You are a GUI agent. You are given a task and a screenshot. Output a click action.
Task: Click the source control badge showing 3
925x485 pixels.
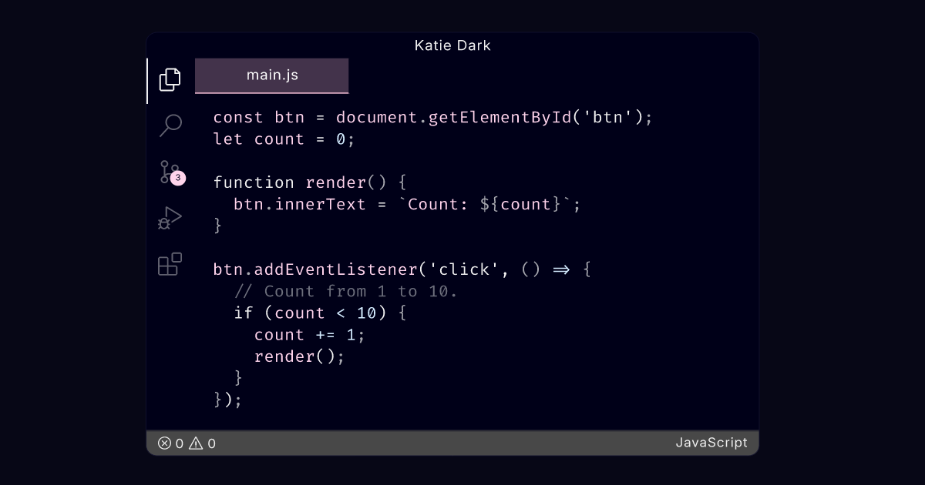tap(178, 178)
